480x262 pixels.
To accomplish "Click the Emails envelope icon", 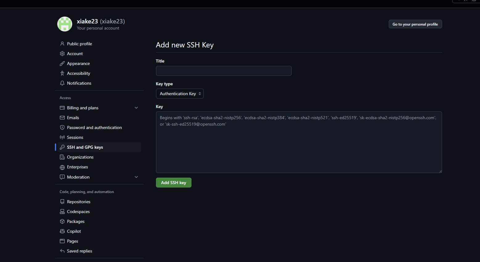I will 62,118.
